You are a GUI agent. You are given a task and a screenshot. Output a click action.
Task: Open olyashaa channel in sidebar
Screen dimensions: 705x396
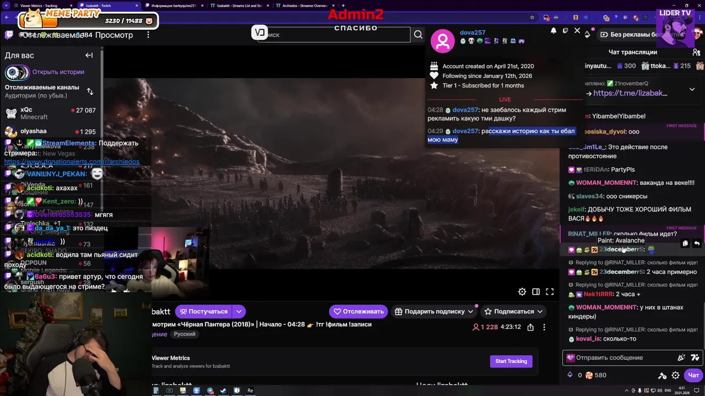tap(51, 131)
